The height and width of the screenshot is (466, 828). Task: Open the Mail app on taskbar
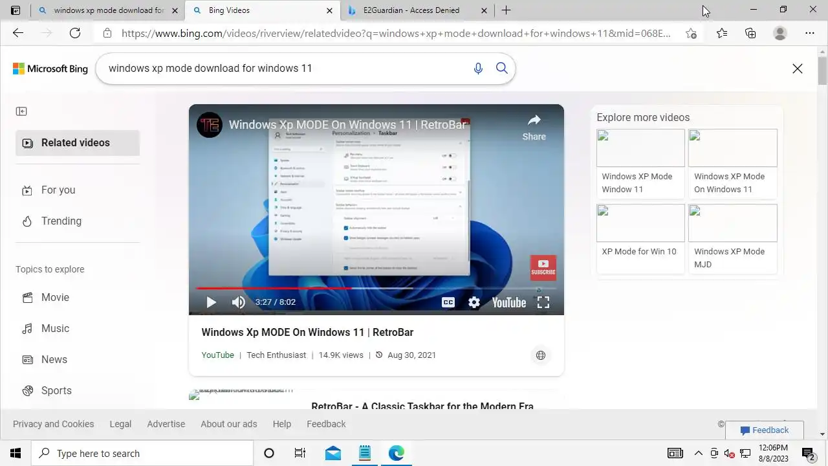[333, 453]
